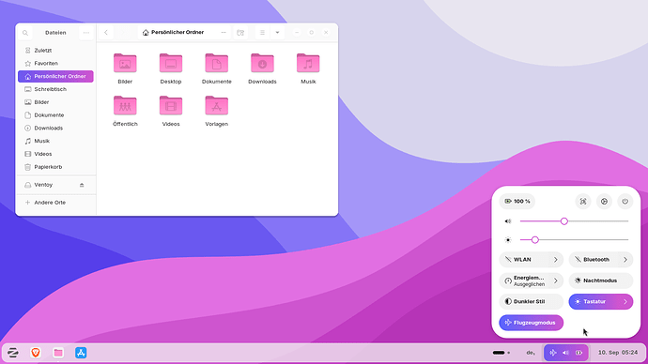The image size is (648, 364).
Task: Select Schreibtisch in the sidebar
Action: point(55,89)
